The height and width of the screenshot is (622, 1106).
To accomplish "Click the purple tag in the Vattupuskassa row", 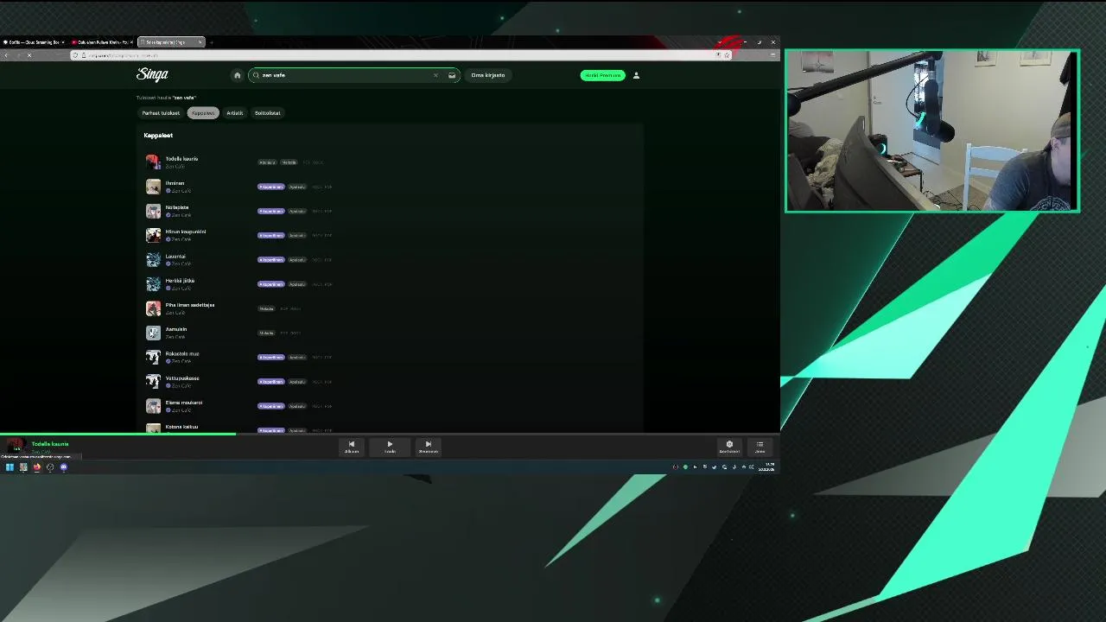I will (x=270, y=381).
